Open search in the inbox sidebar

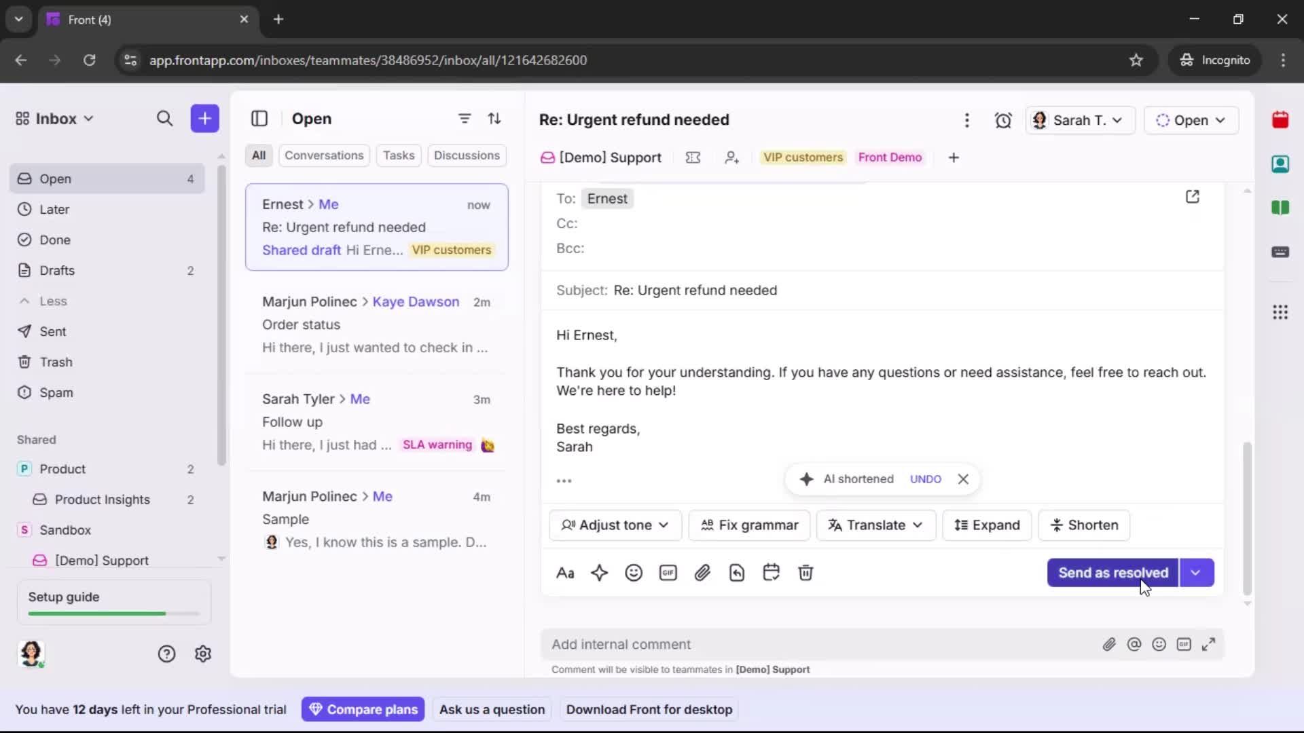pyautogui.click(x=165, y=118)
